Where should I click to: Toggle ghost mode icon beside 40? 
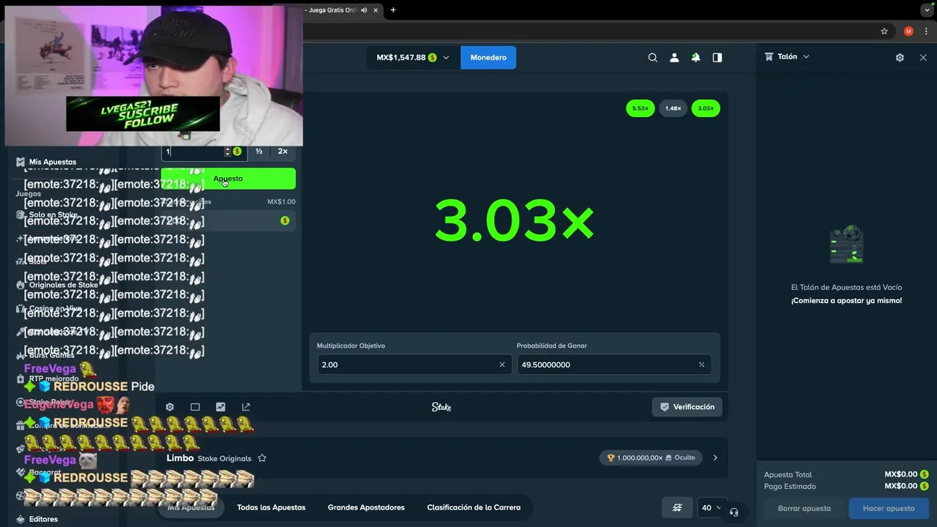coord(677,507)
